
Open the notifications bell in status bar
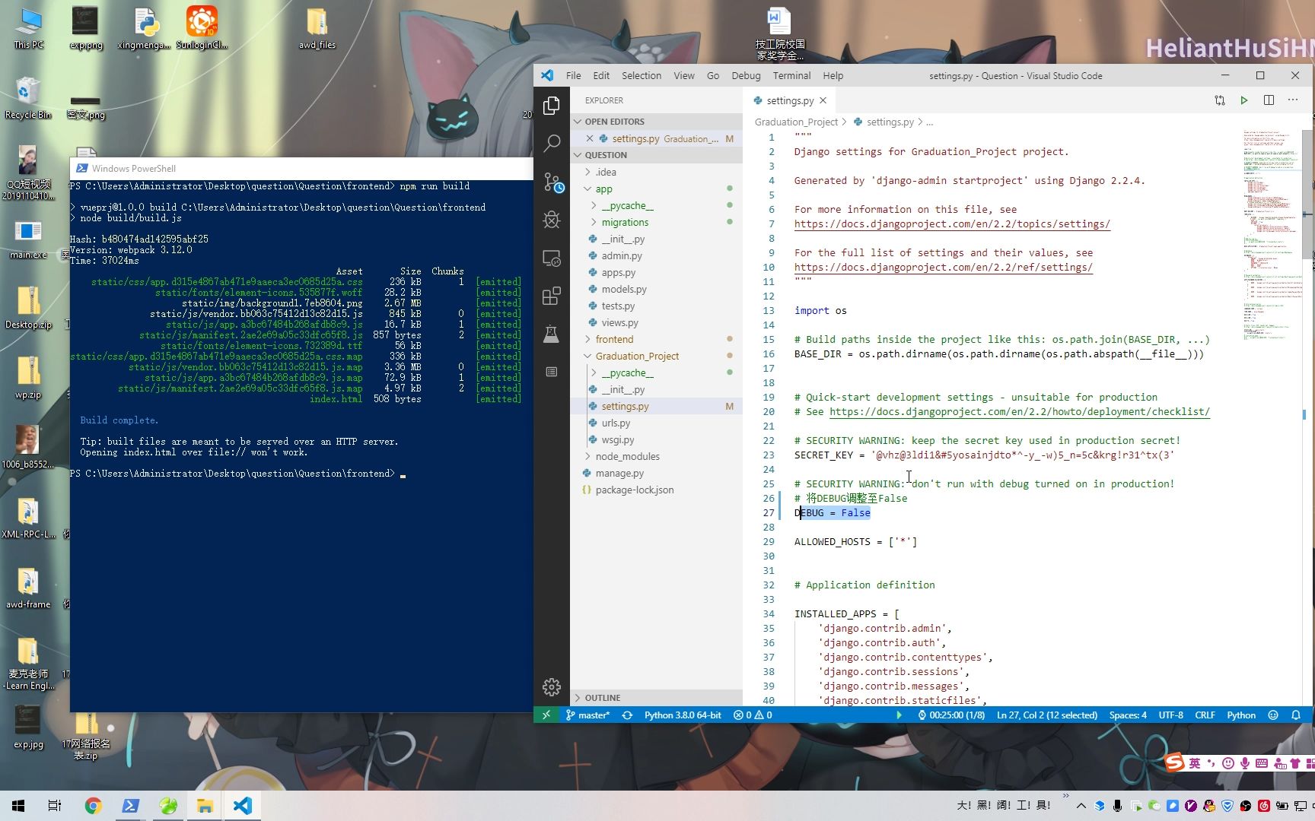[1296, 715]
